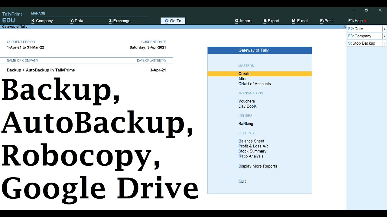Select Display More Reports
387x217 pixels.
point(258,166)
